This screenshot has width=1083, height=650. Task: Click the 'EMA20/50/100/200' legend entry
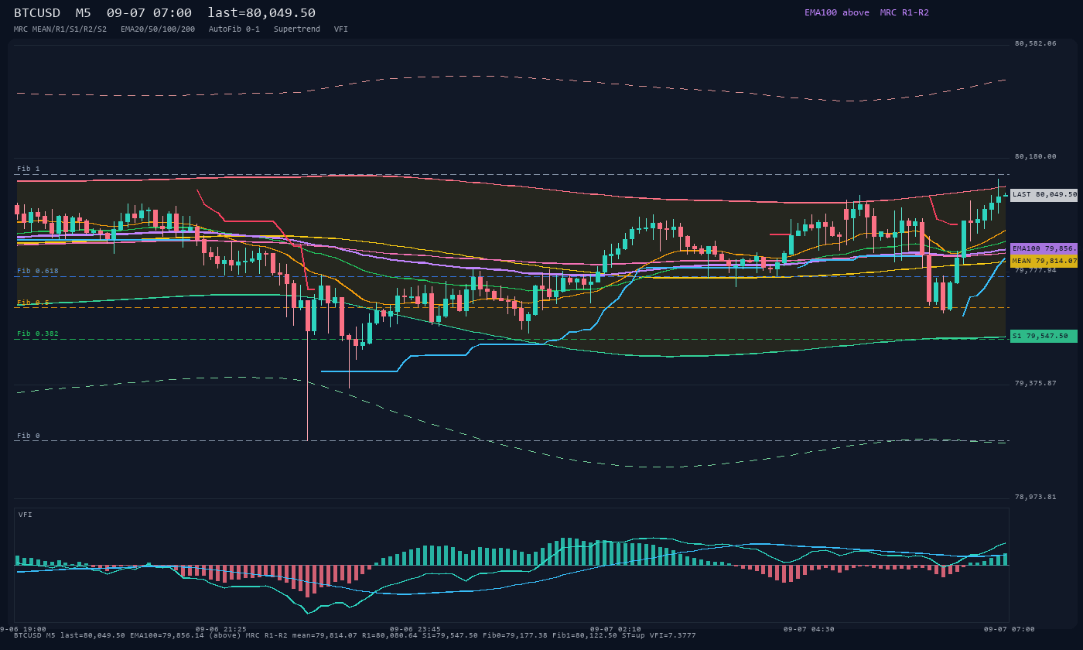158,29
